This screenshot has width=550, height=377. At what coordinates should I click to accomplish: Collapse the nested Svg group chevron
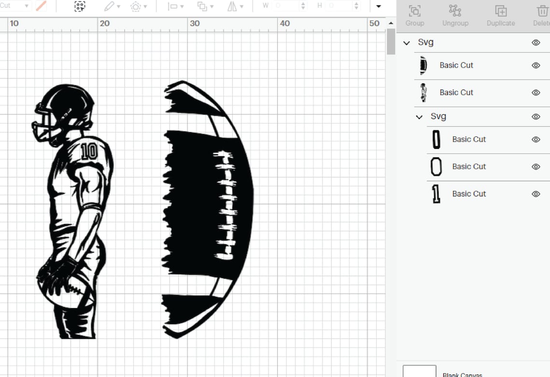click(x=419, y=117)
